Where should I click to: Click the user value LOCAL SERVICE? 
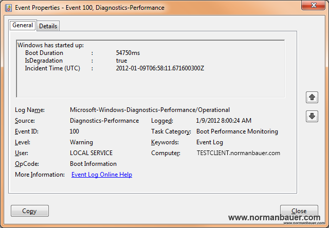pos(92,153)
